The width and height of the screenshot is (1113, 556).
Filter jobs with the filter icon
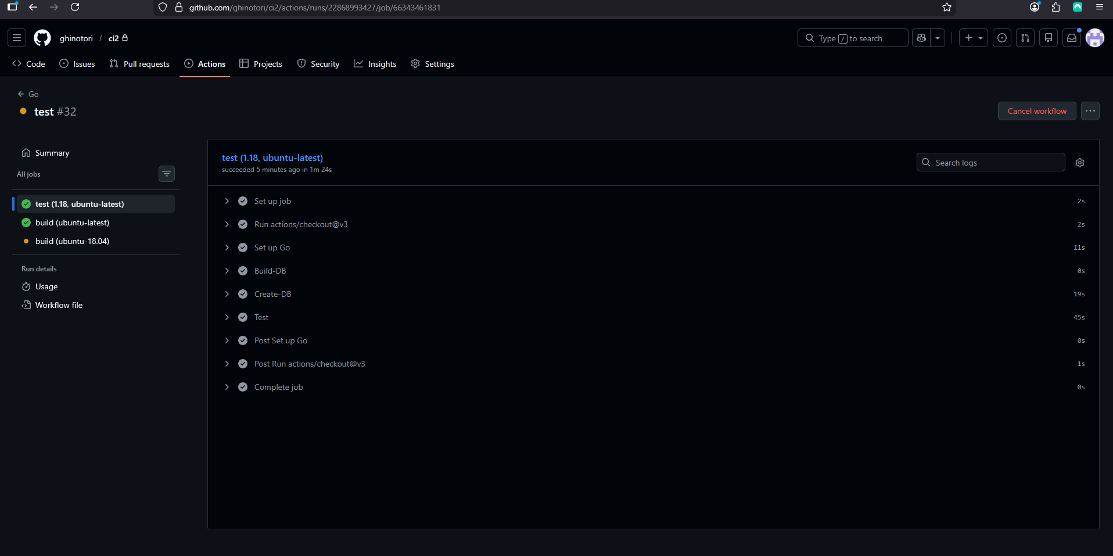pyautogui.click(x=167, y=174)
